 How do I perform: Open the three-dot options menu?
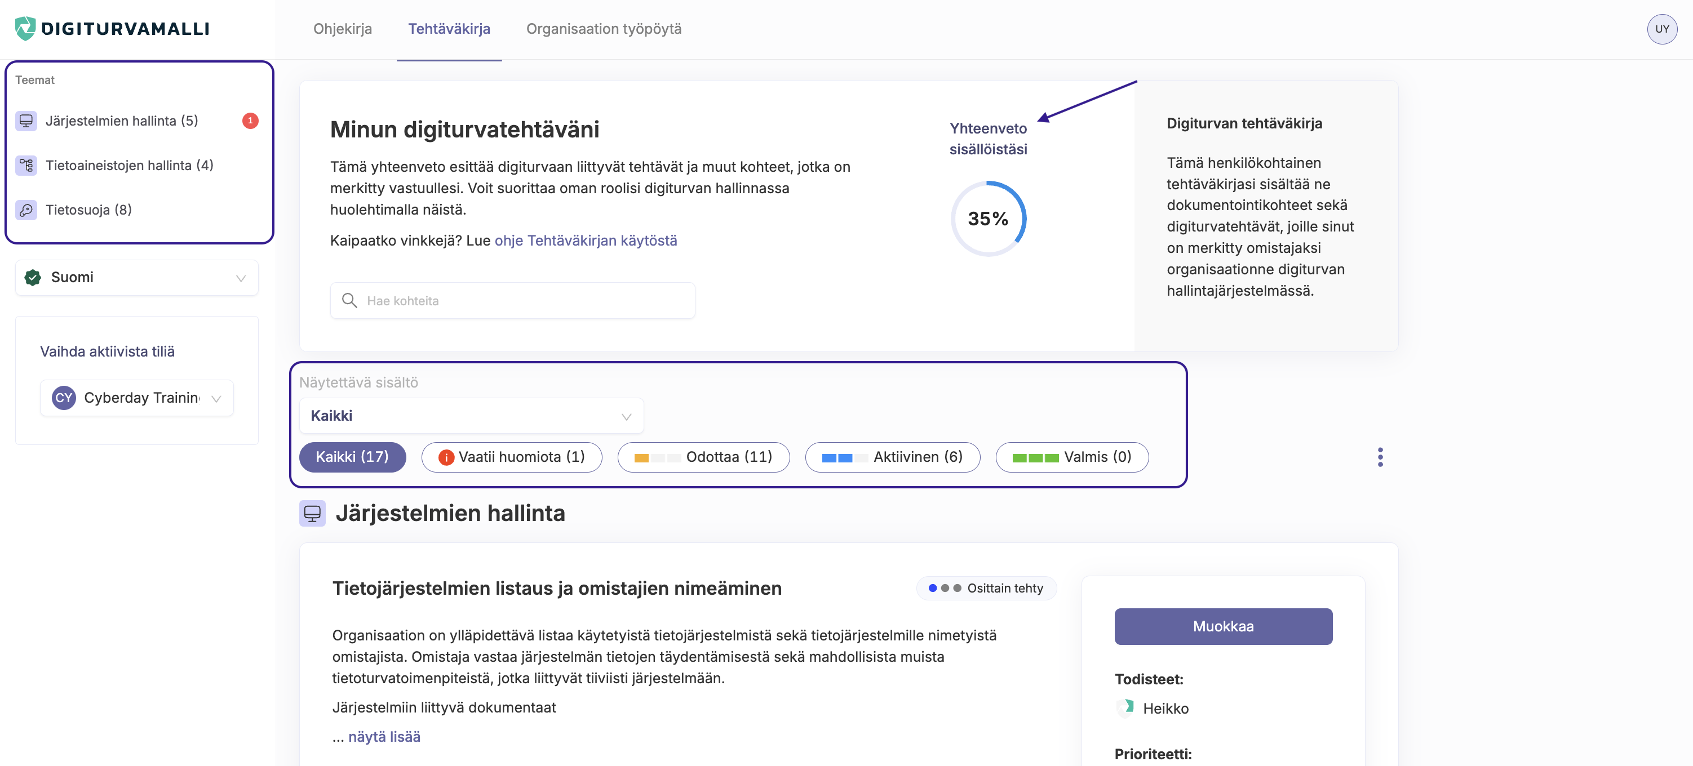click(1380, 457)
